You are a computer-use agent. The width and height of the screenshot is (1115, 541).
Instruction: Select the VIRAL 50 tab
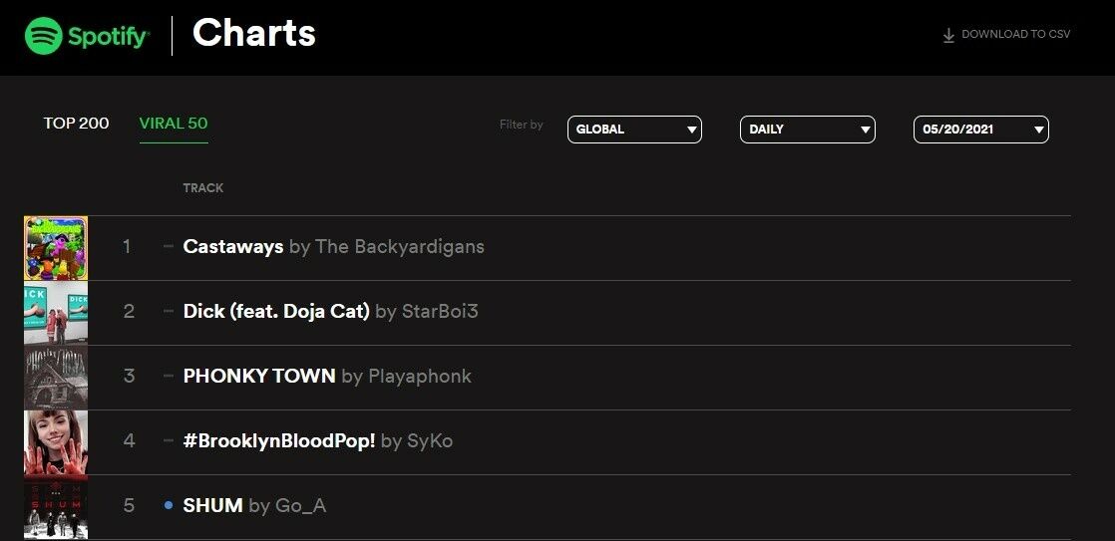tap(174, 124)
